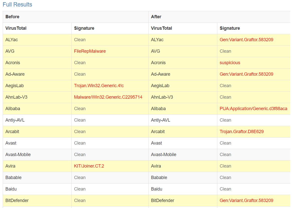
Task: Select the Trojan.Win32.Generic.4!c signature text
Action: [99, 86]
